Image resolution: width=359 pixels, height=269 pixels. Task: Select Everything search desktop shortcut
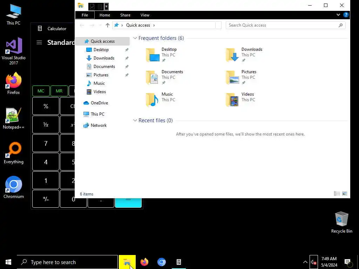pos(14,153)
